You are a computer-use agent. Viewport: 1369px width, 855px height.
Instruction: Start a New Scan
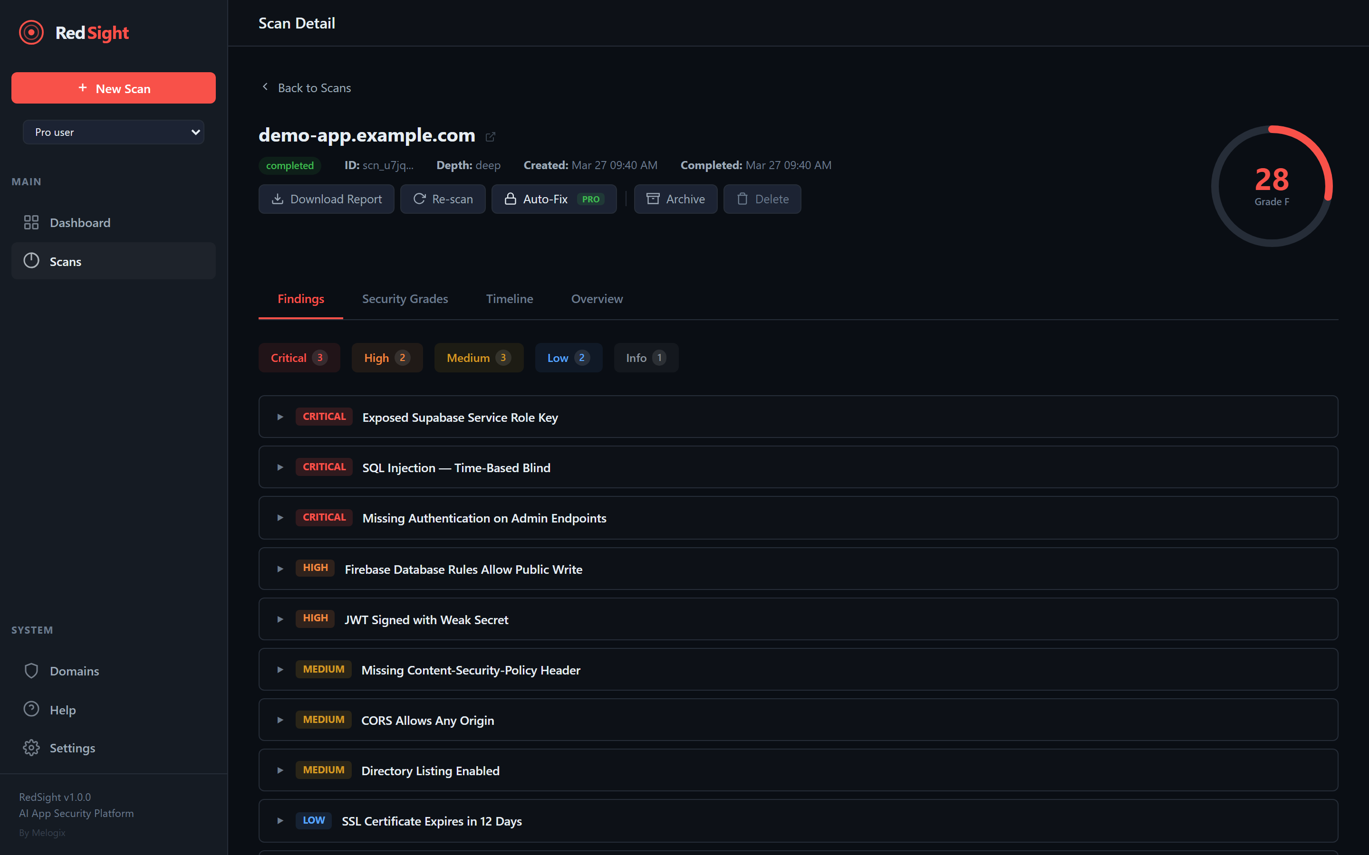(x=113, y=88)
